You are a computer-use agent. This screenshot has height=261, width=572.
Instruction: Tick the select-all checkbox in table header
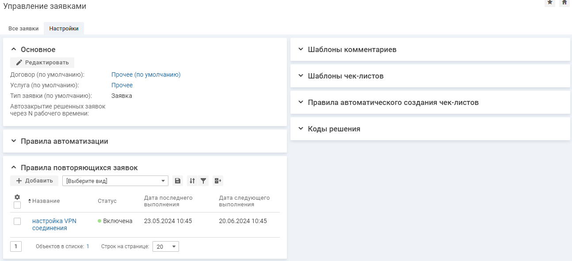tap(17, 205)
